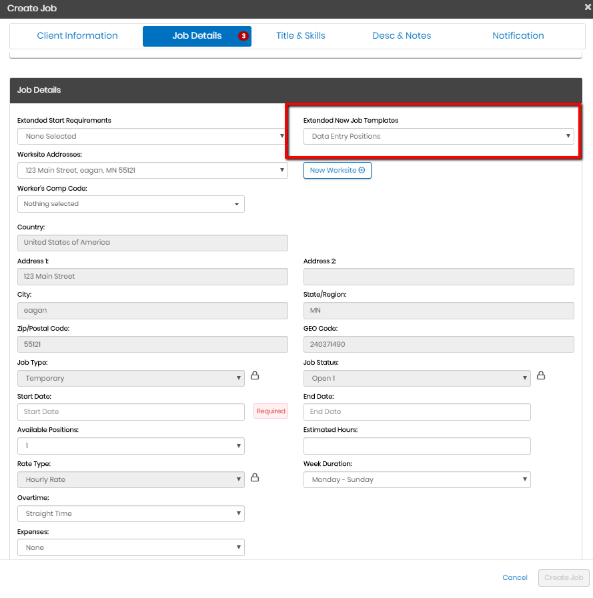
Task: Click the red 3 badge on Job Details
Action: (243, 36)
